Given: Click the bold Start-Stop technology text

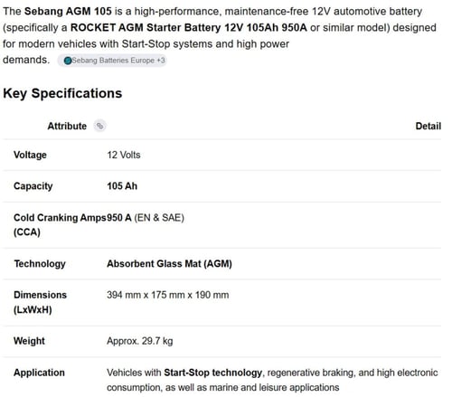Looking at the screenshot, I should click(212, 373).
